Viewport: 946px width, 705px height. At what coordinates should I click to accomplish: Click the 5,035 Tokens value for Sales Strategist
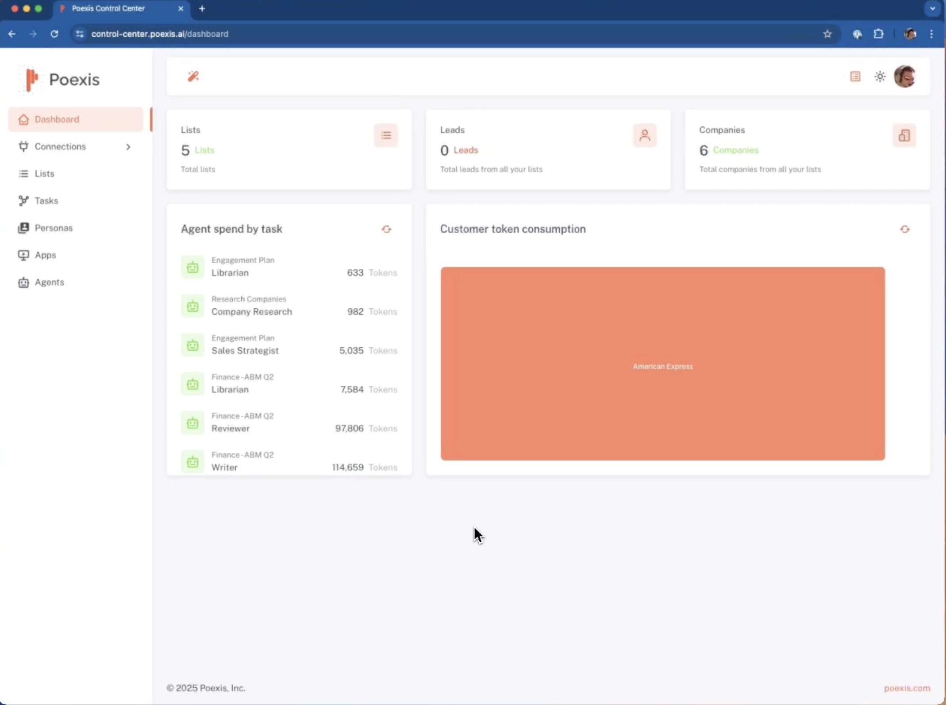368,350
